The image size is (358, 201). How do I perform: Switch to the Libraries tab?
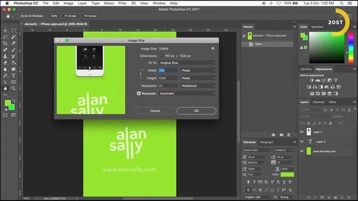coord(306,69)
